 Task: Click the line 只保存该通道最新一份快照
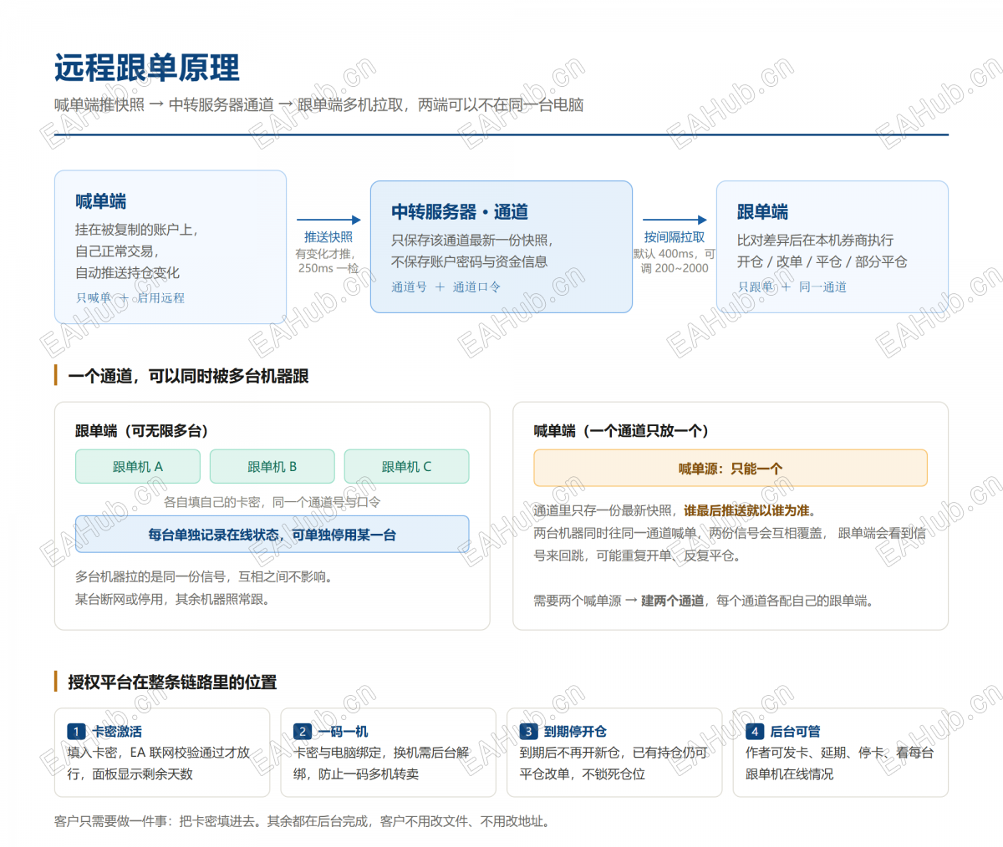472,241
